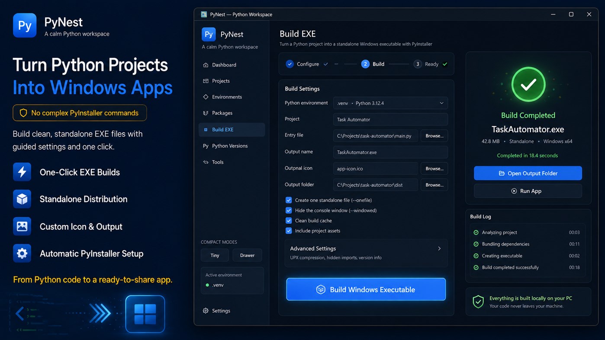Click the Tools sidebar icon
Image resolution: width=605 pixels, height=340 pixels.
206,162
